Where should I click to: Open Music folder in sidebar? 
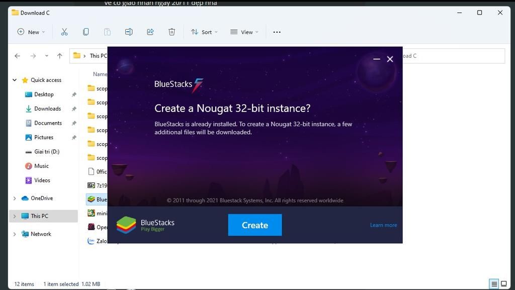click(41, 166)
